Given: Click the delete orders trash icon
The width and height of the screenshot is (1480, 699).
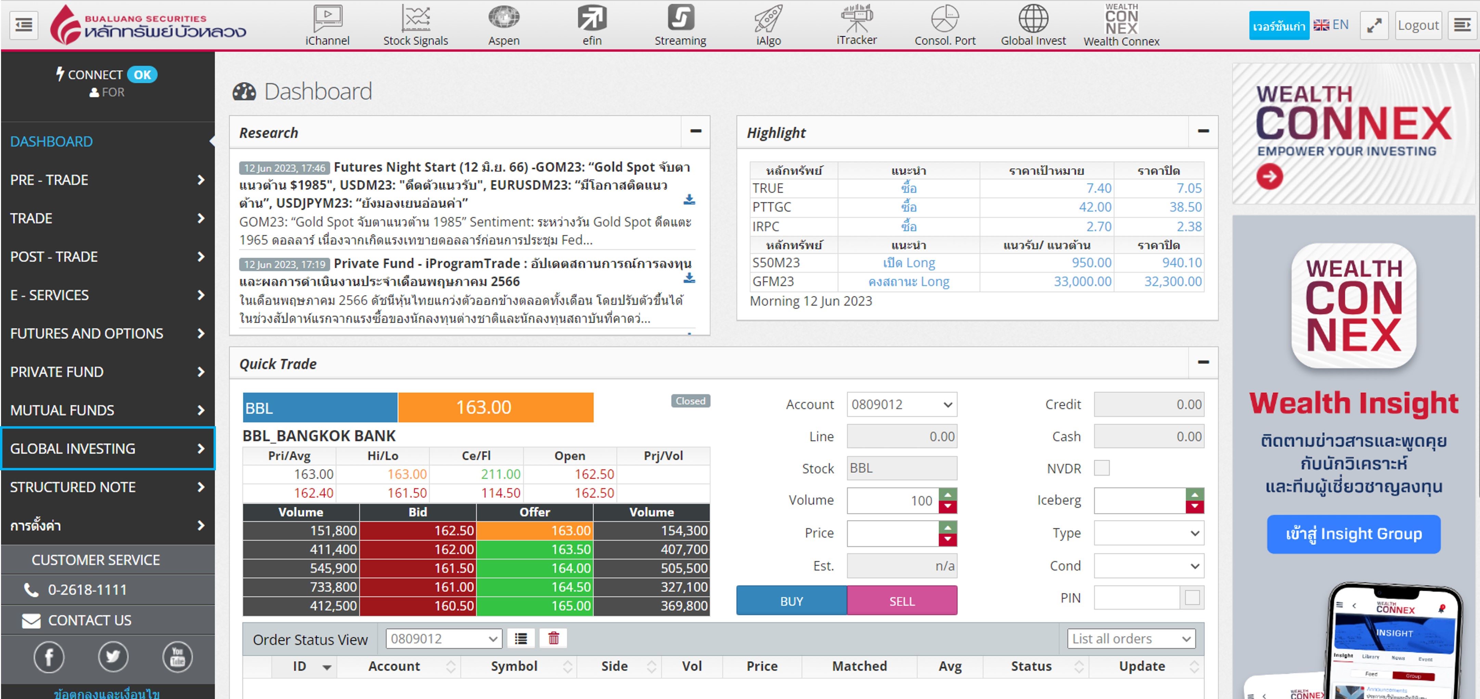Looking at the screenshot, I should pos(553,638).
